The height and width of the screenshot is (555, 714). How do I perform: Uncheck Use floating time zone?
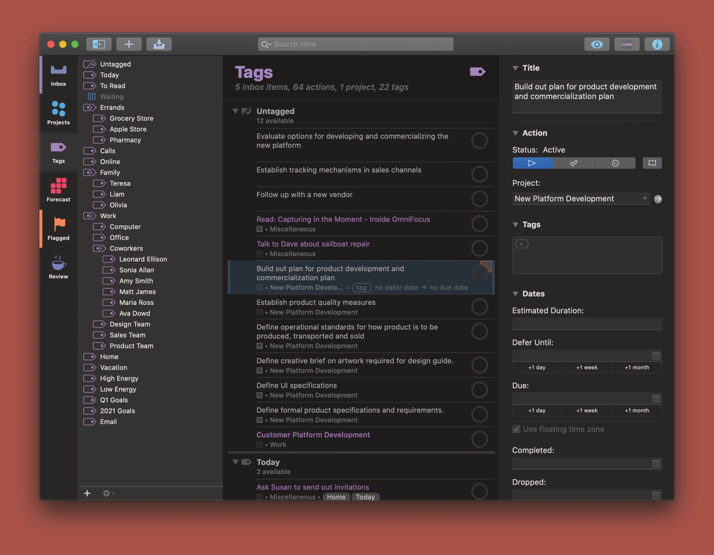pyautogui.click(x=516, y=429)
